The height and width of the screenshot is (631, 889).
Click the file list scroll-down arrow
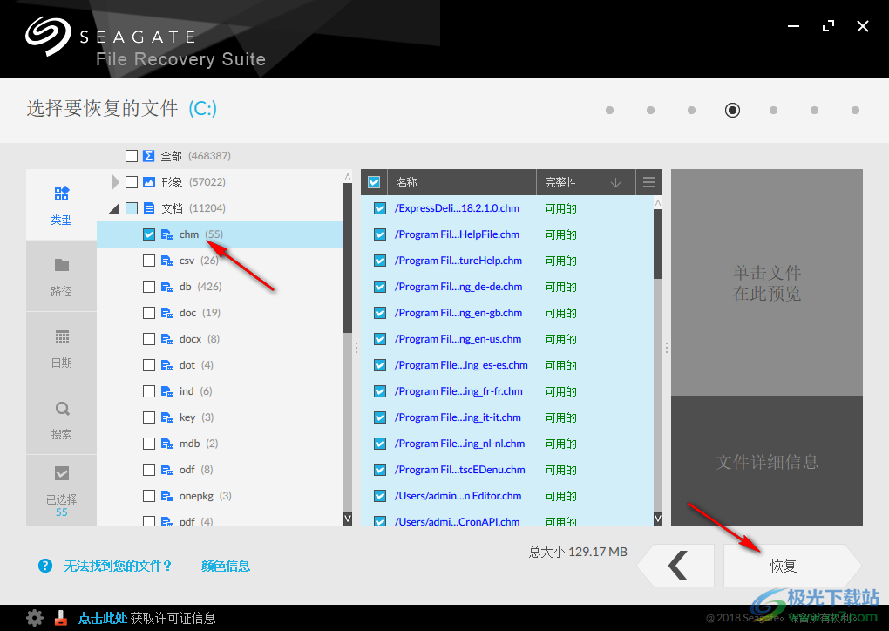[x=658, y=519]
